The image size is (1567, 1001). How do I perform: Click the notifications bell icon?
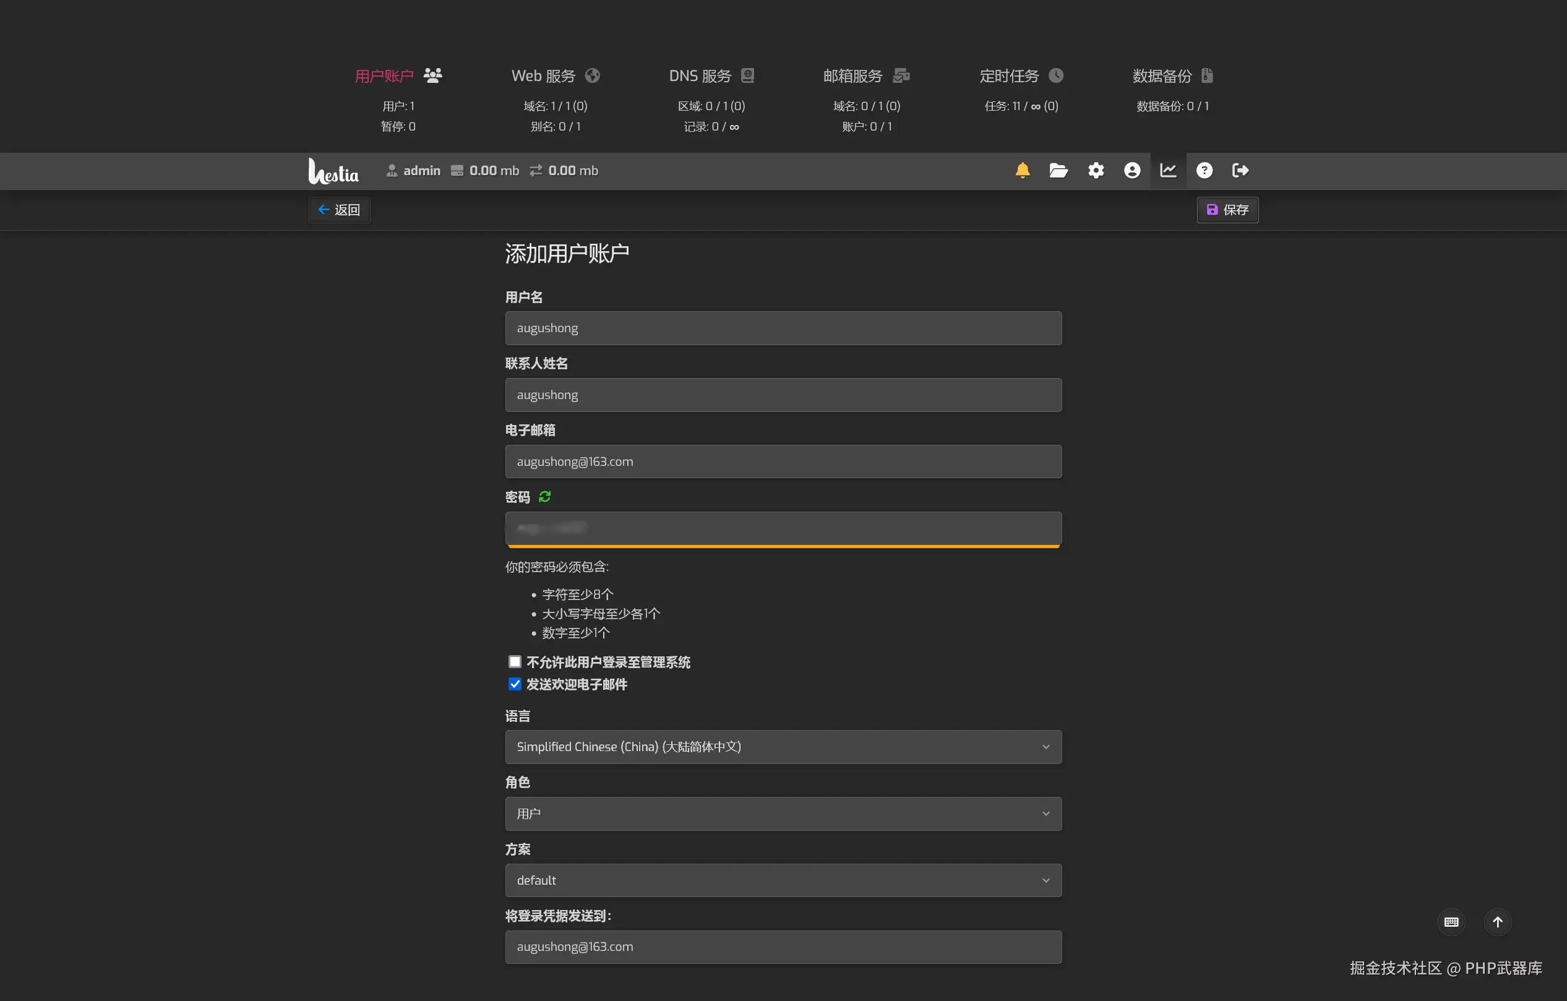1023,171
